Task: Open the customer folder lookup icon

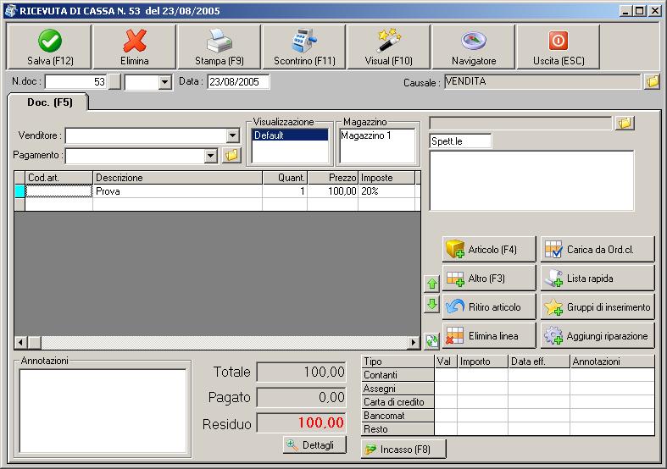Action: (625, 124)
